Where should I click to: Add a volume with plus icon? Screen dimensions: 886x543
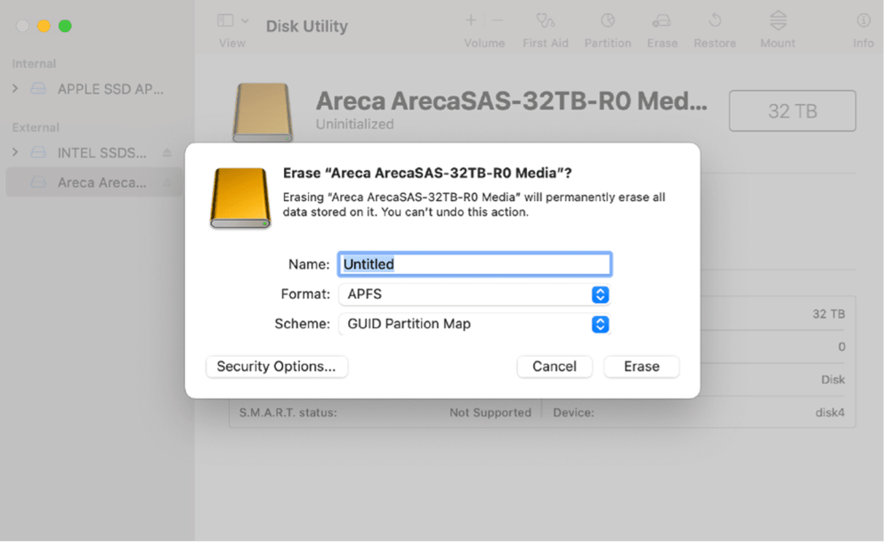point(471,21)
